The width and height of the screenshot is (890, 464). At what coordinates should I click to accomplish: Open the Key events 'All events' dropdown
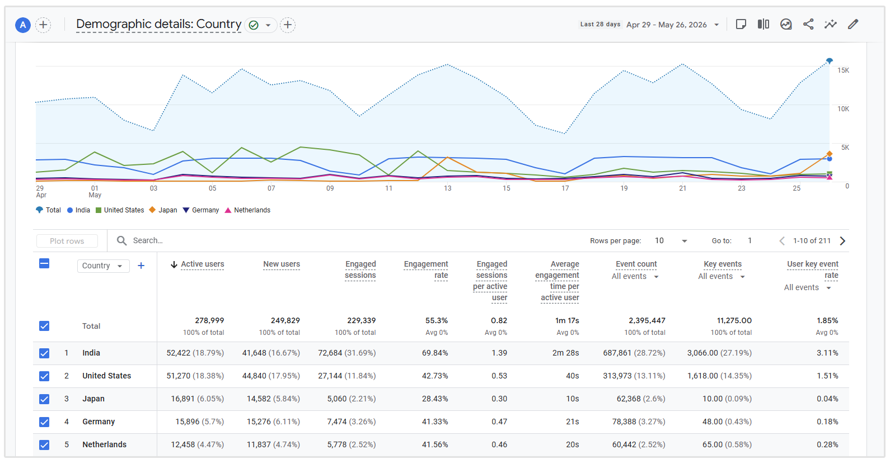pos(722,277)
